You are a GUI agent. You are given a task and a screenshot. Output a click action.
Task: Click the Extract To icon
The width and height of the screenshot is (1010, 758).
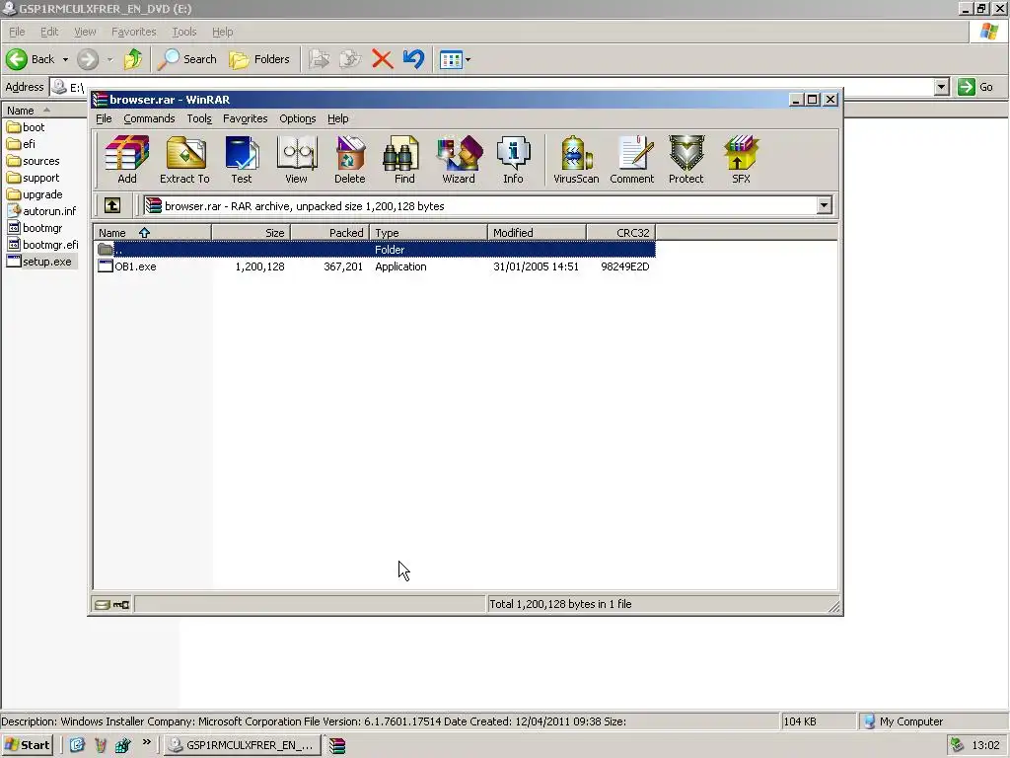point(184,160)
